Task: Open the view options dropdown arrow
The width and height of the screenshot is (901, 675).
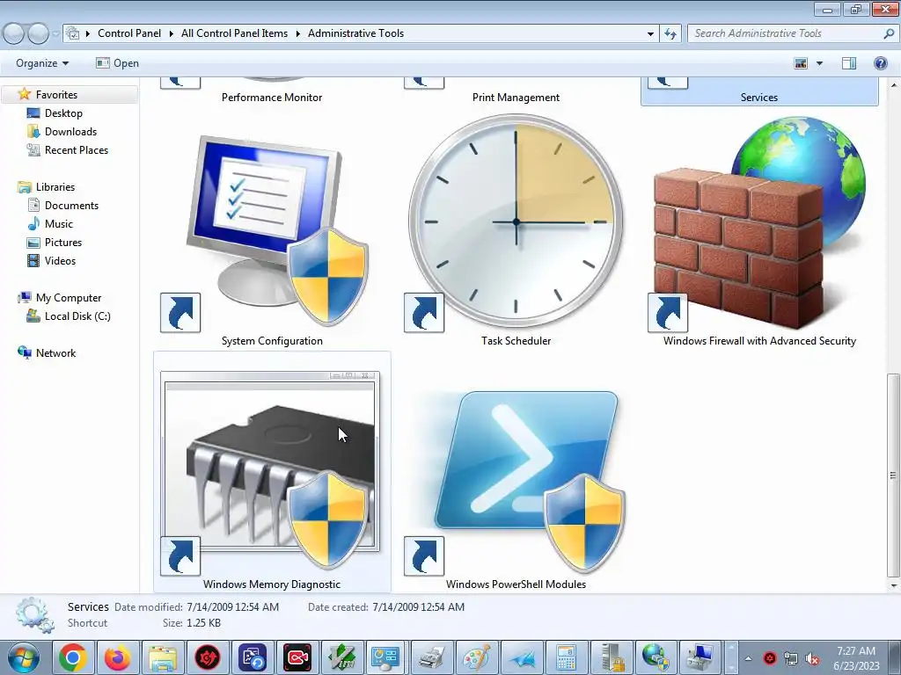Action: [x=819, y=63]
